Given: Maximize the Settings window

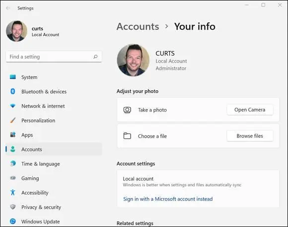Looking at the screenshot, I should (x=263, y=5).
